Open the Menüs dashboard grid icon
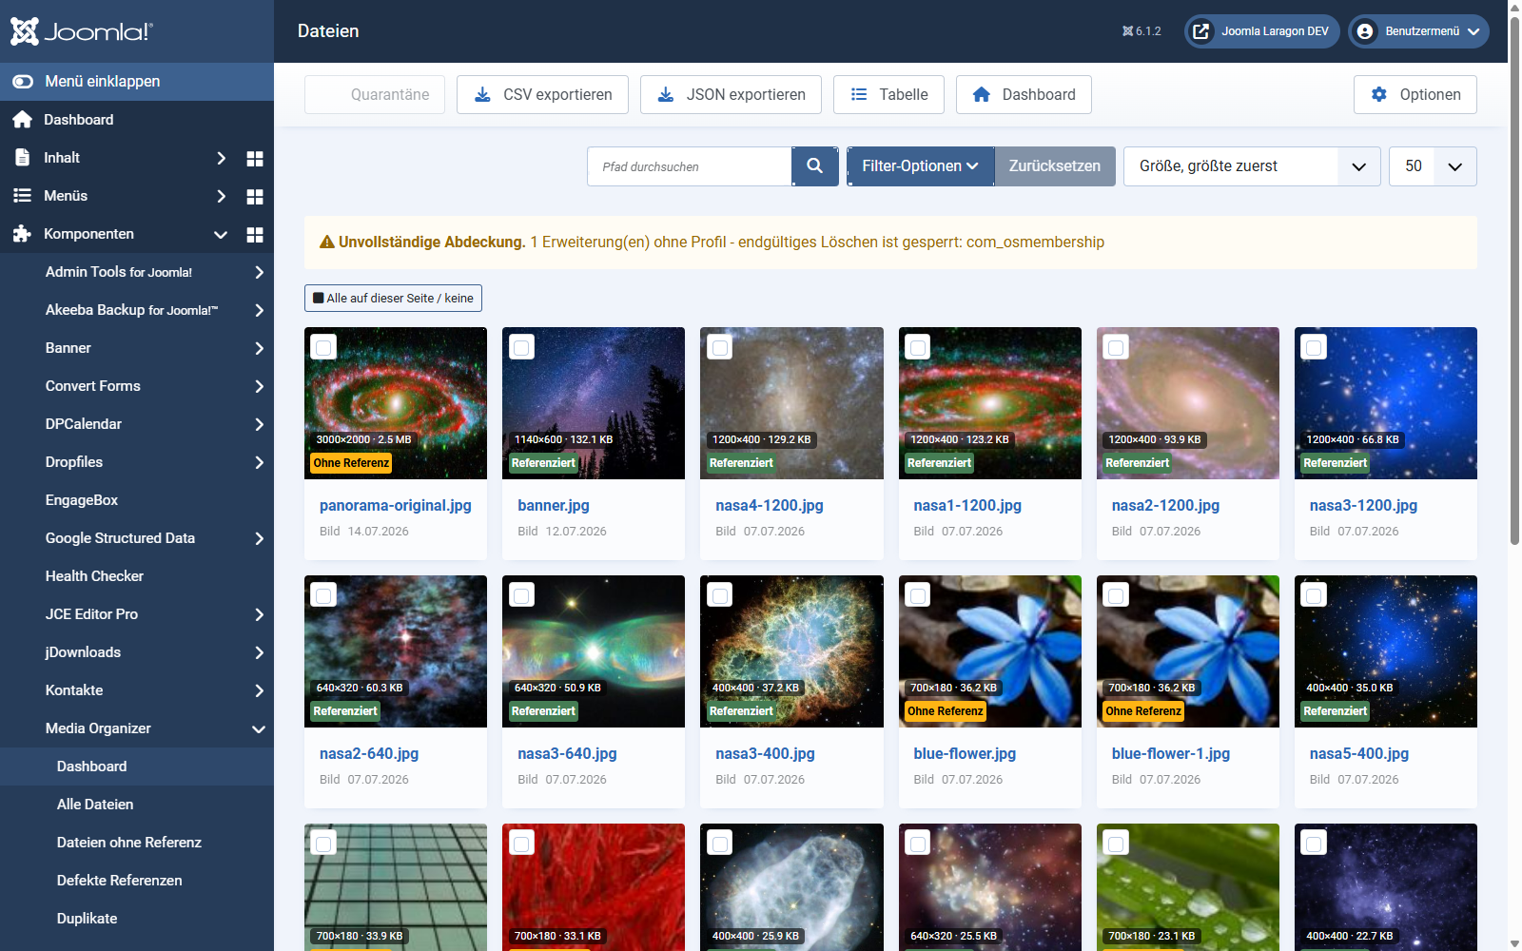Image resolution: width=1522 pixels, height=951 pixels. point(255,197)
